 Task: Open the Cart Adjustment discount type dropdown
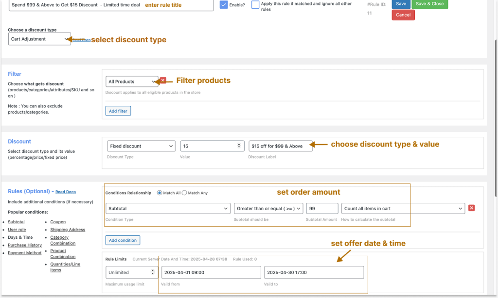point(39,39)
